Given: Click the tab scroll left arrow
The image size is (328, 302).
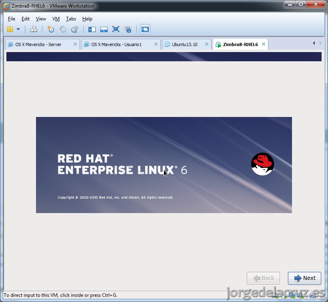Looking at the screenshot, I should 314,43.
